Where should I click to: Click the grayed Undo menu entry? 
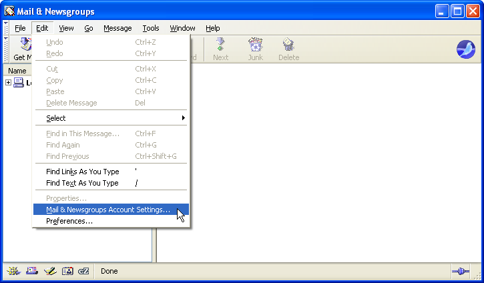[111, 42]
